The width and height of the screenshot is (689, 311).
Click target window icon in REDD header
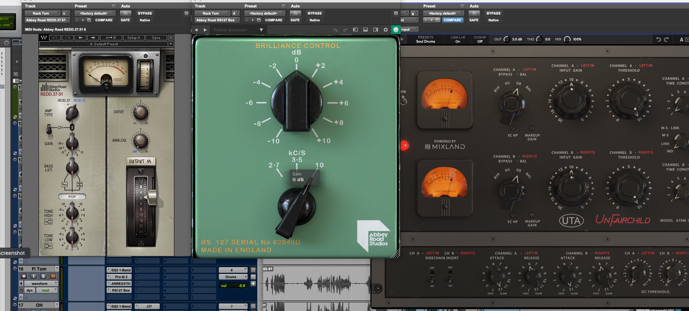(x=186, y=13)
